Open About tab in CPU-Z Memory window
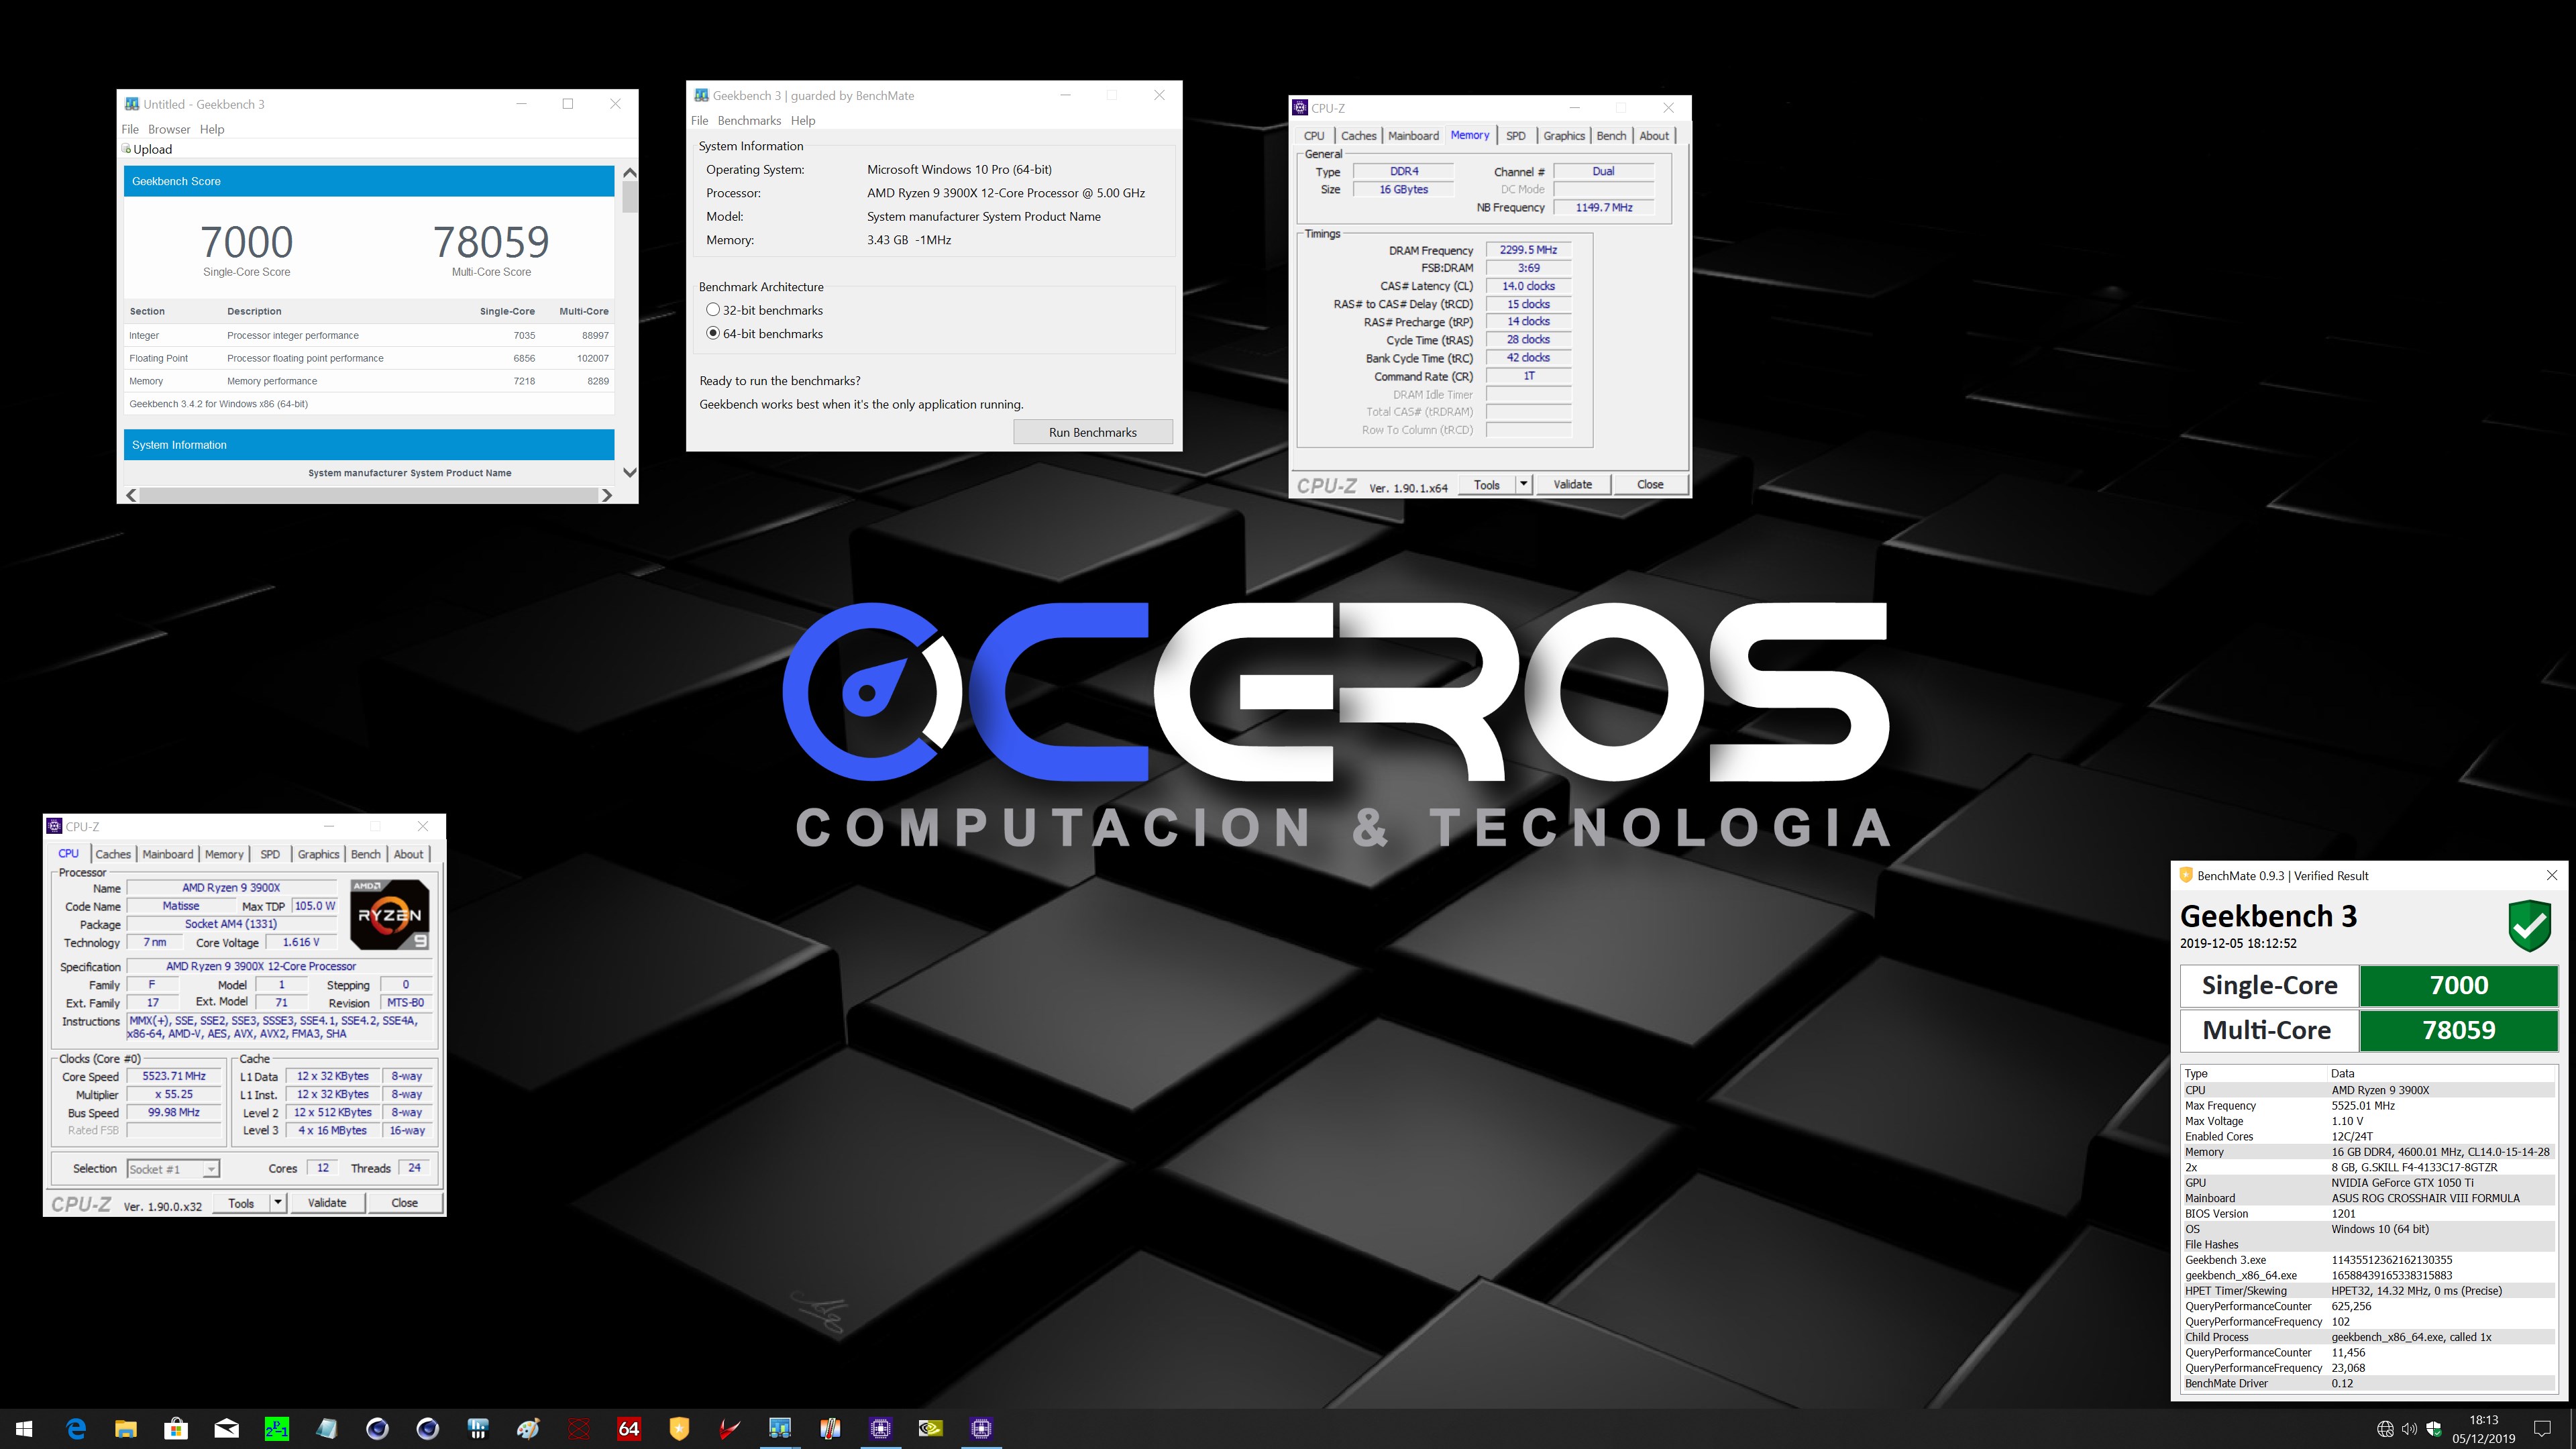Image resolution: width=2576 pixels, height=1449 pixels. [1654, 136]
